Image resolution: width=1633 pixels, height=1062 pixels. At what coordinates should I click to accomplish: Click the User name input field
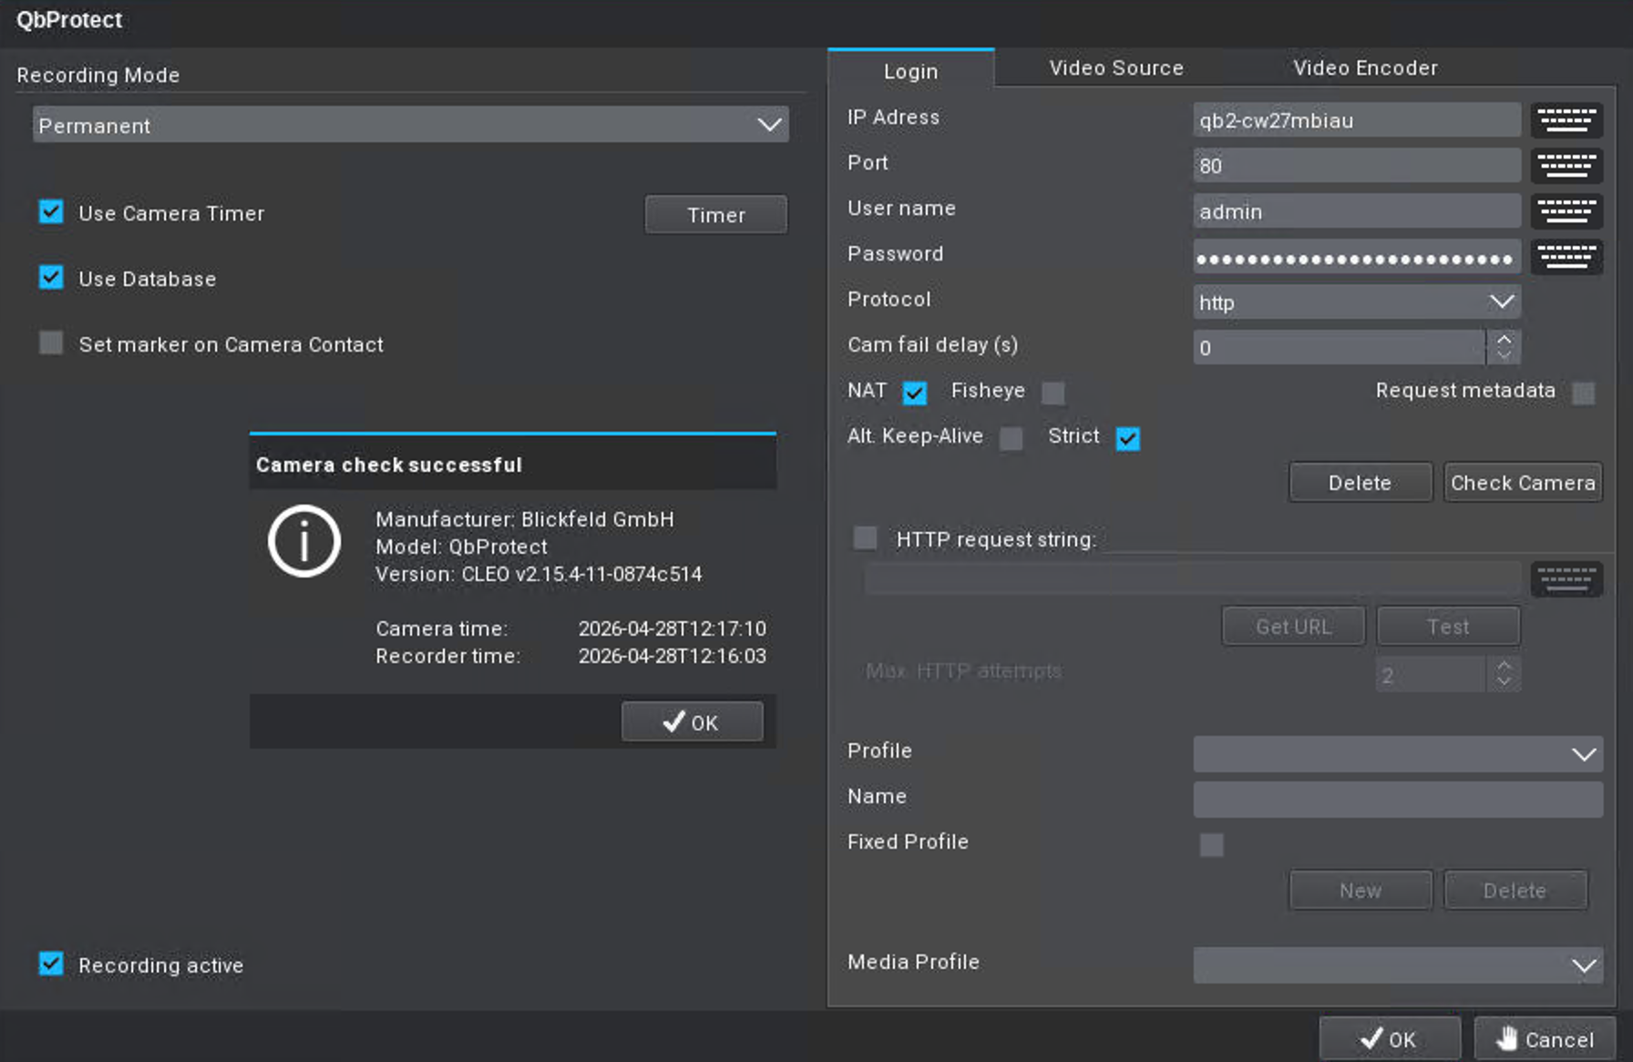point(1357,210)
